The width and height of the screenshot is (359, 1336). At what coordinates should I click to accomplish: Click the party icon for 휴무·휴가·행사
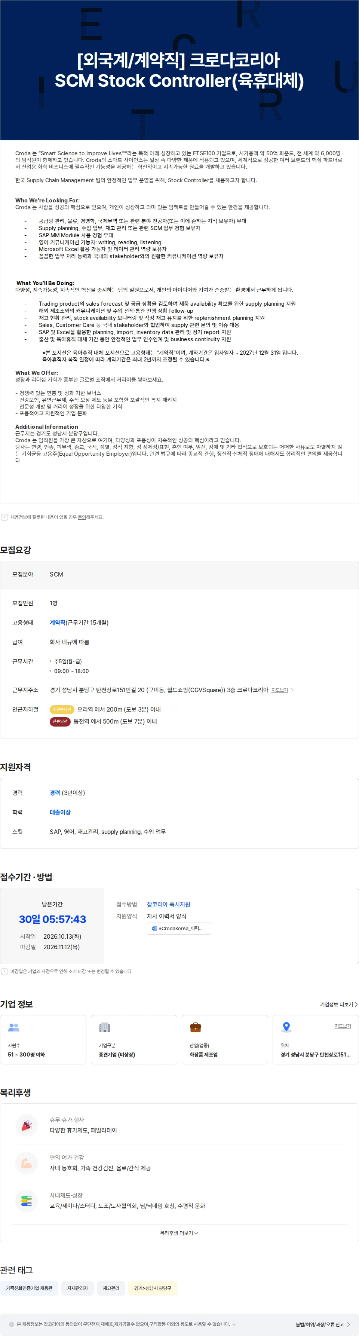pyautogui.click(x=27, y=1125)
